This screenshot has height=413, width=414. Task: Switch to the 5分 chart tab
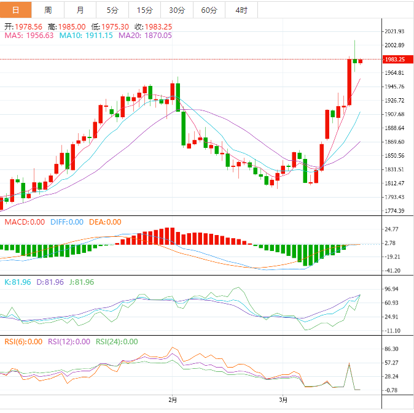(x=112, y=10)
